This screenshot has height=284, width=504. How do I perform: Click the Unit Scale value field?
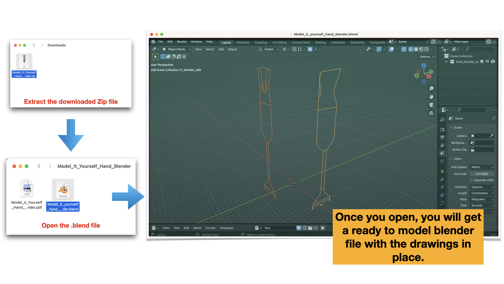click(482, 174)
